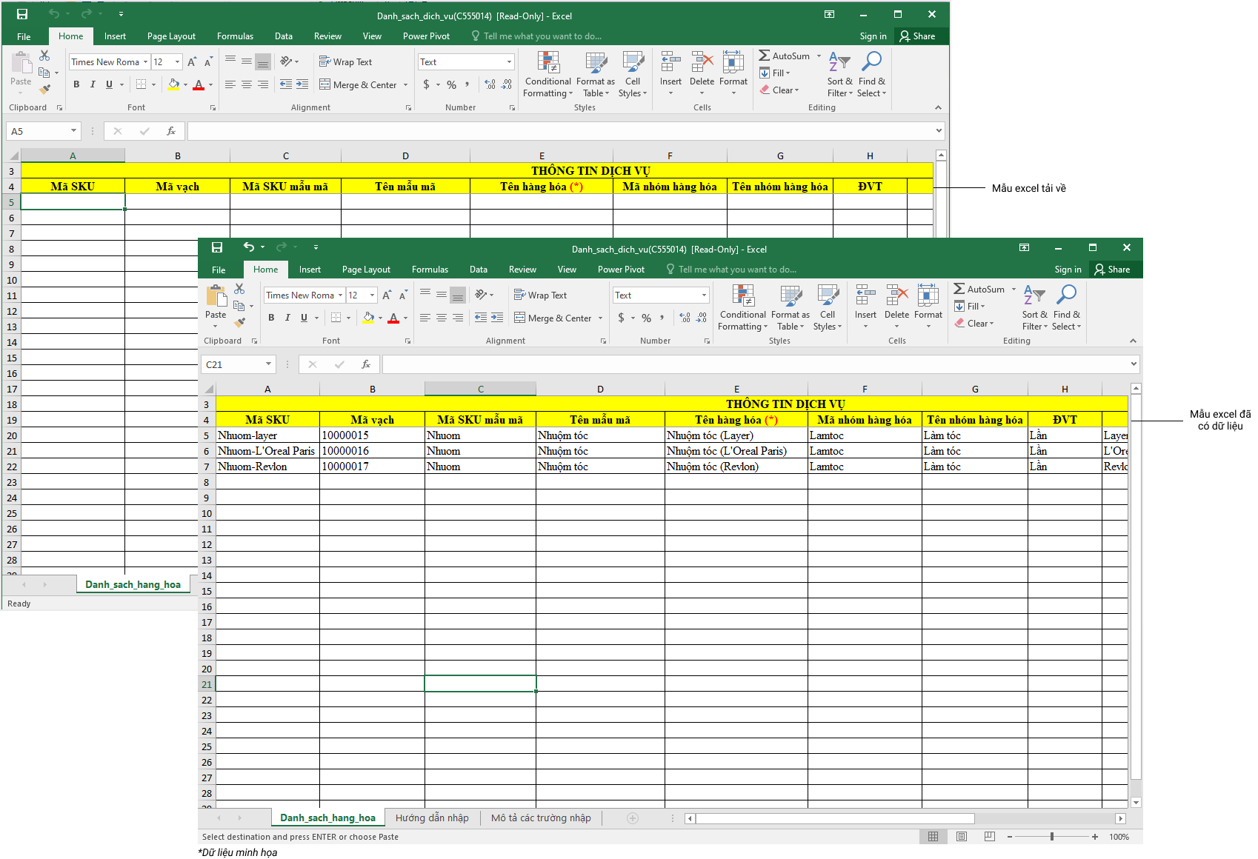Open the Find & Select menu in the front window

pyautogui.click(x=1066, y=307)
